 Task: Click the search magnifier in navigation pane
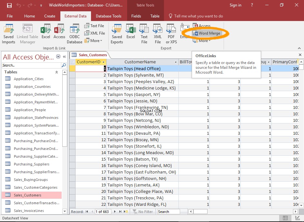click(64, 65)
